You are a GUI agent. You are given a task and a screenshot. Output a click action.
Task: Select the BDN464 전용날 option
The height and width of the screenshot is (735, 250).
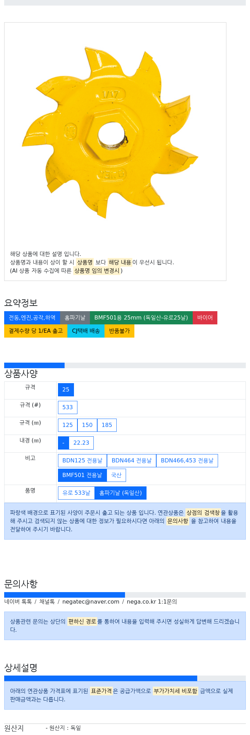pyautogui.click(x=132, y=461)
